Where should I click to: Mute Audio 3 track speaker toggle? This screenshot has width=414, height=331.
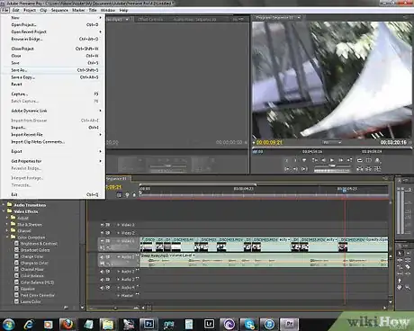pyautogui.click(x=102, y=280)
